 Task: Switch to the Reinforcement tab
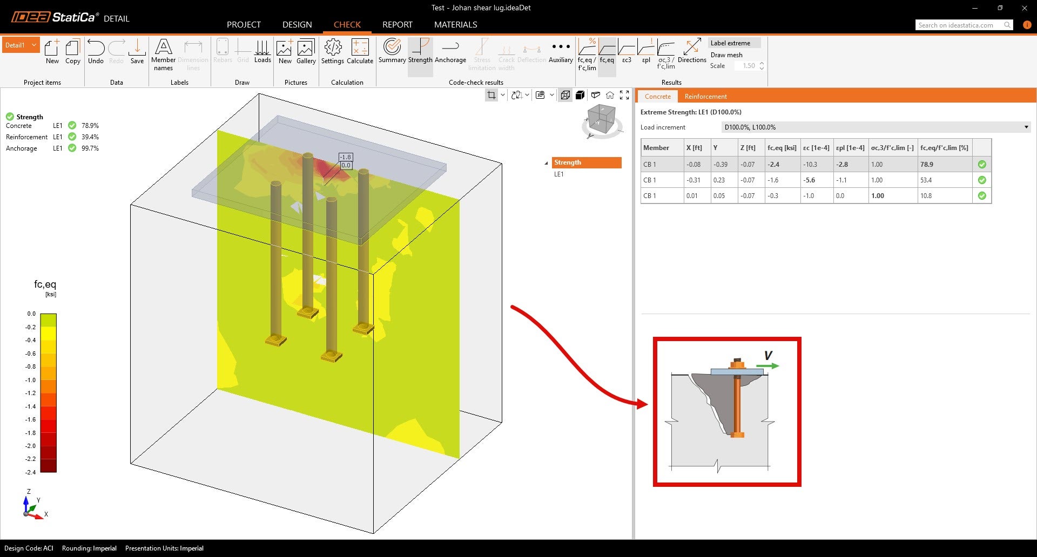point(705,97)
